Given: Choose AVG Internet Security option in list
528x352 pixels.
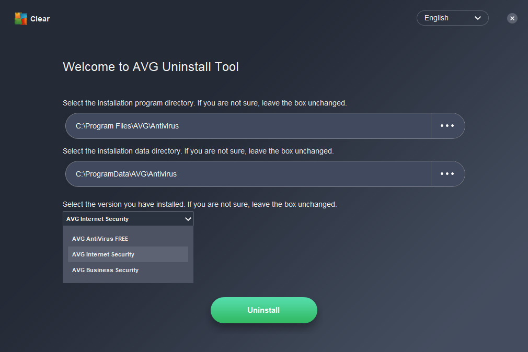Looking at the screenshot, I should [128, 254].
